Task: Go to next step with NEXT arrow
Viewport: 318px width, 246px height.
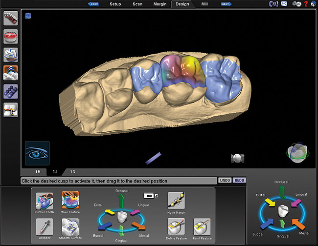Action: pos(226,4)
